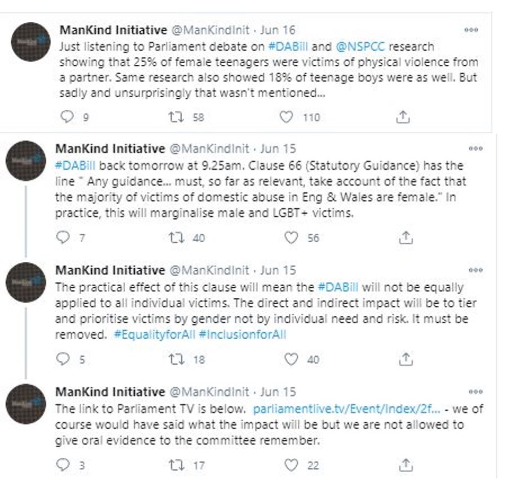Share the Parliament TV link tweet
Image resolution: width=517 pixels, height=497 pixels.
pos(406,465)
